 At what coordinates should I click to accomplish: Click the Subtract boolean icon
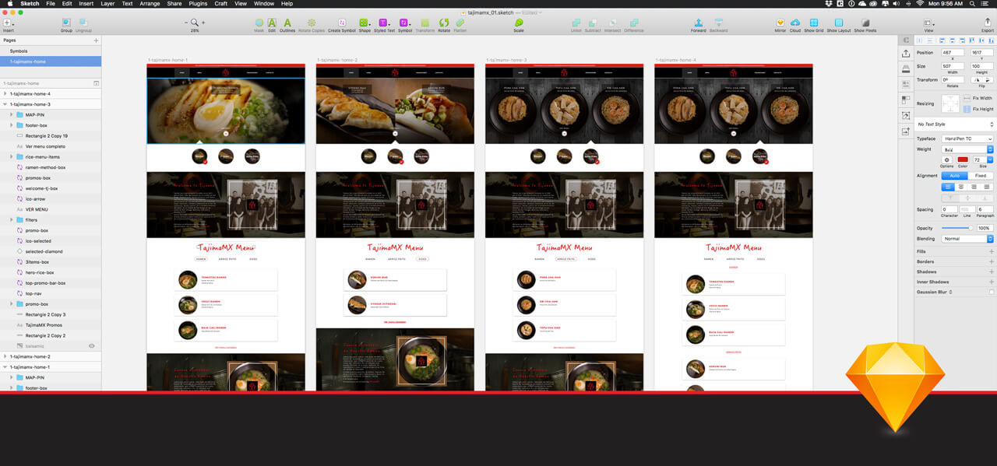click(x=594, y=23)
